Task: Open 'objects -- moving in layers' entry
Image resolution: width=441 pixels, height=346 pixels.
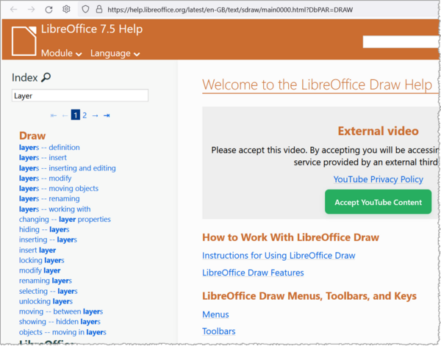Action: tap(62, 332)
